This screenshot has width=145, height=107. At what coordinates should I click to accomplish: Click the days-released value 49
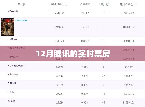coord(103,102)
